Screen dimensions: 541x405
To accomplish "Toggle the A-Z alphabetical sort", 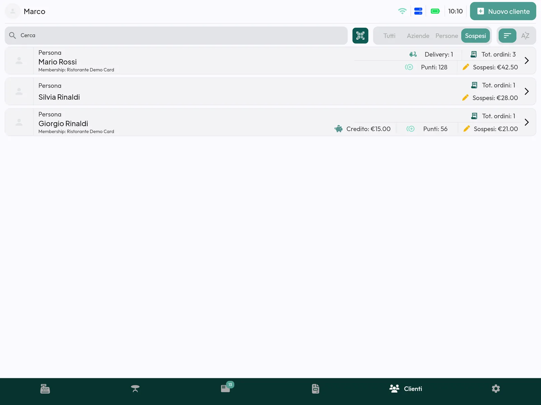I will coord(525,35).
